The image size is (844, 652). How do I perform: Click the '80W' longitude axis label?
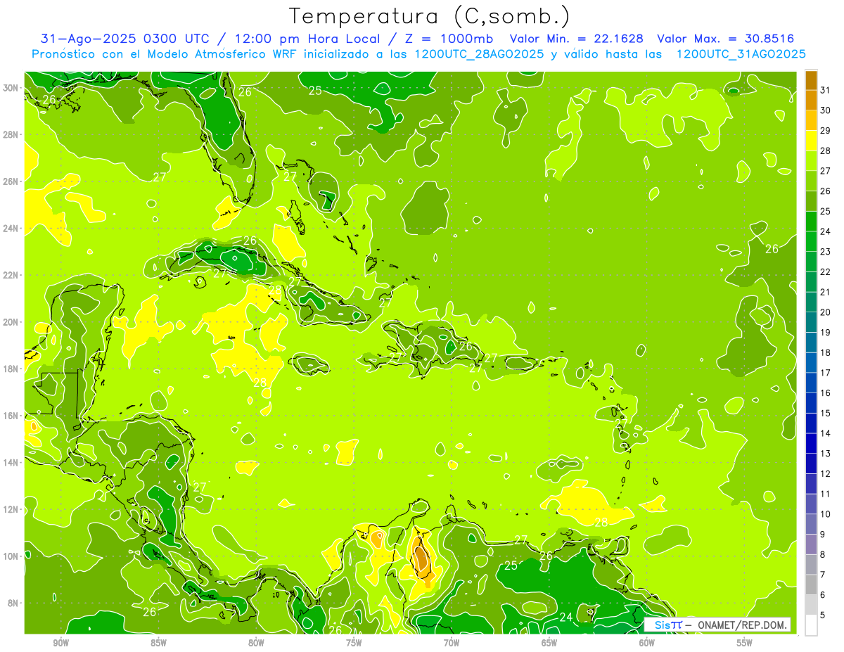coord(256,644)
